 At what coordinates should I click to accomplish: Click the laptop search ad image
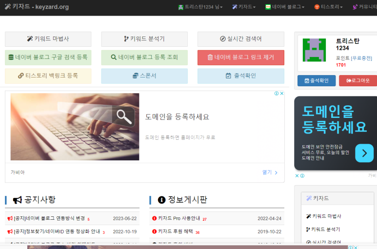coord(75,127)
